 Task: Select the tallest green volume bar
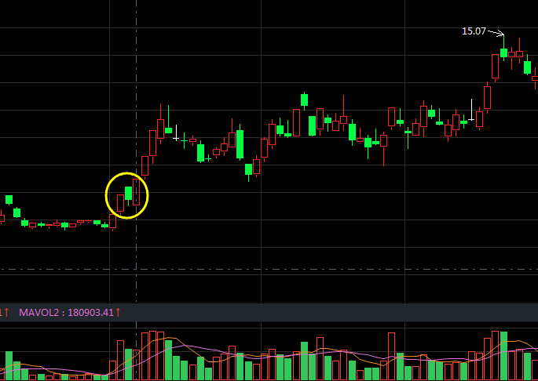coord(503,356)
